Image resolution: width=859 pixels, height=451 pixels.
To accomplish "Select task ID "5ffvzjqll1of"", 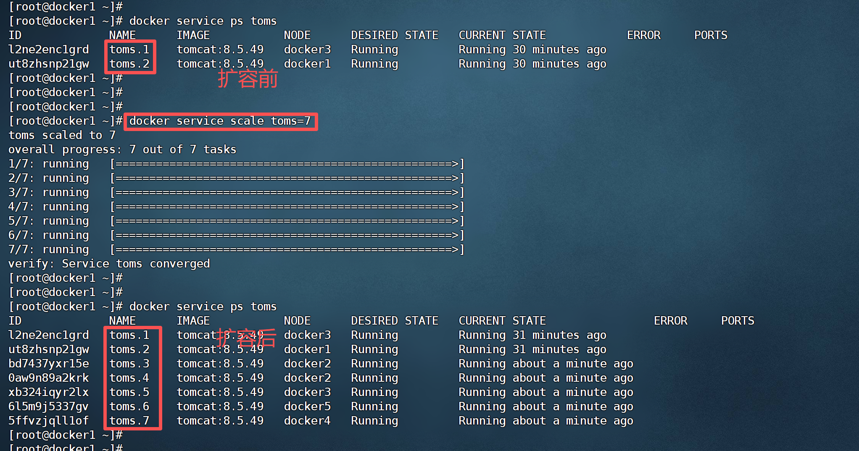I will click(49, 421).
